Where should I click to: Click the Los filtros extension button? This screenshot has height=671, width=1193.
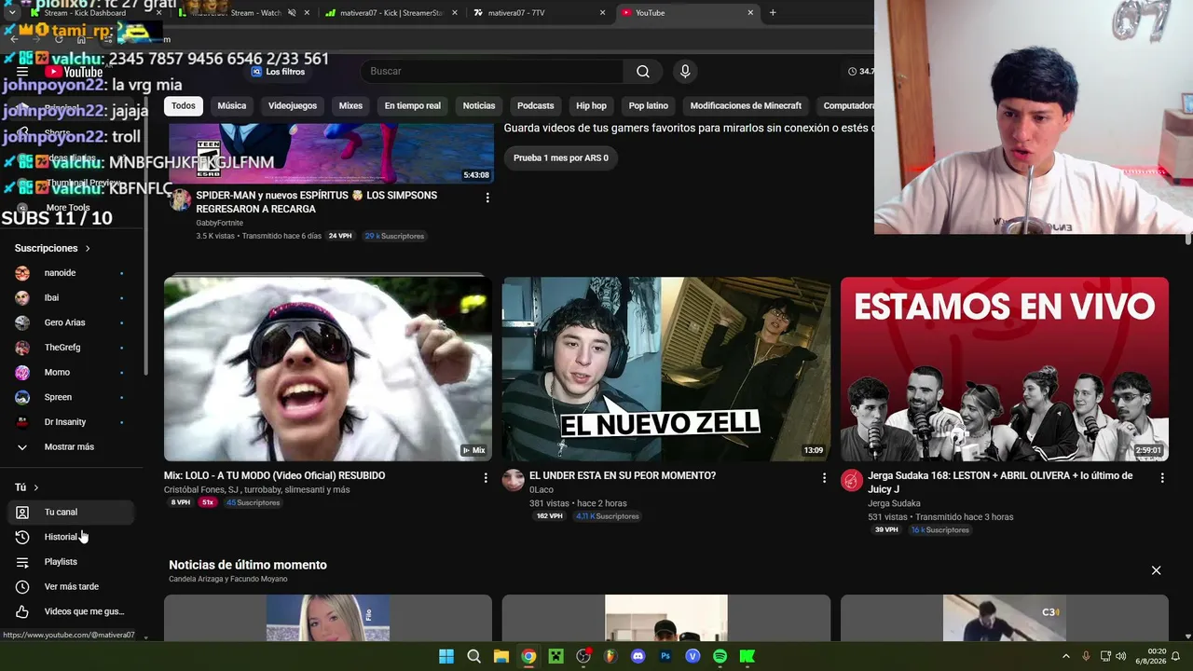click(278, 72)
